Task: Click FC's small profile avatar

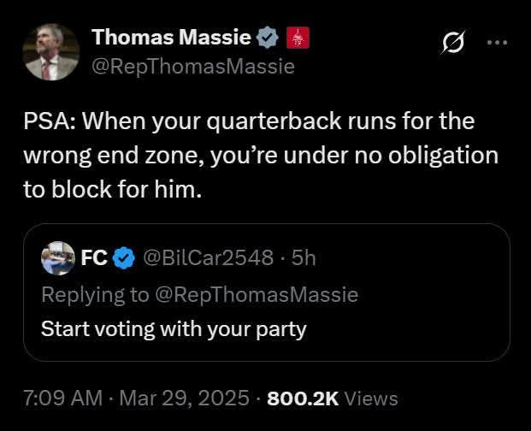Action: pyautogui.click(x=58, y=257)
